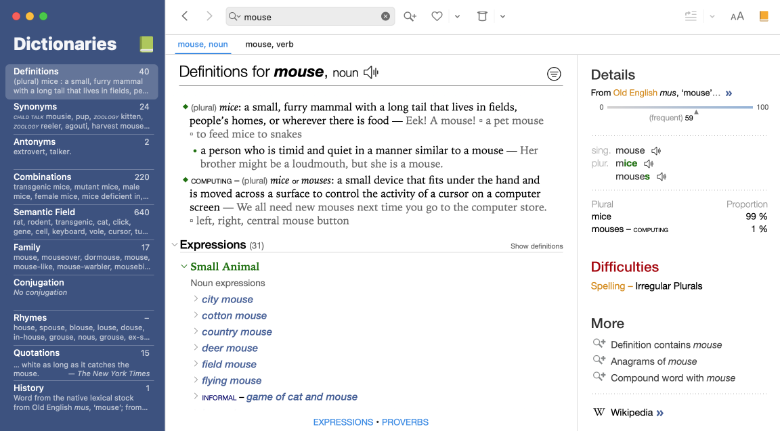Click the favorites heart icon
This screenshot has width=780, height=431.
click(x=437, y=16)
